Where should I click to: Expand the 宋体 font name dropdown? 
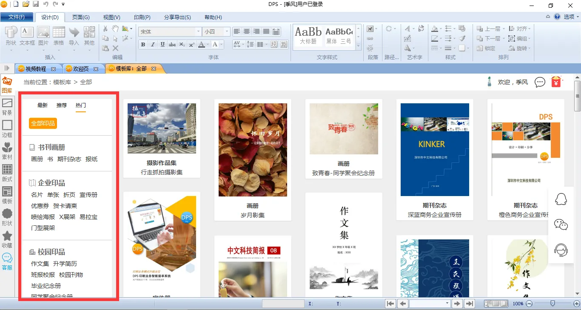click(198, 32)
